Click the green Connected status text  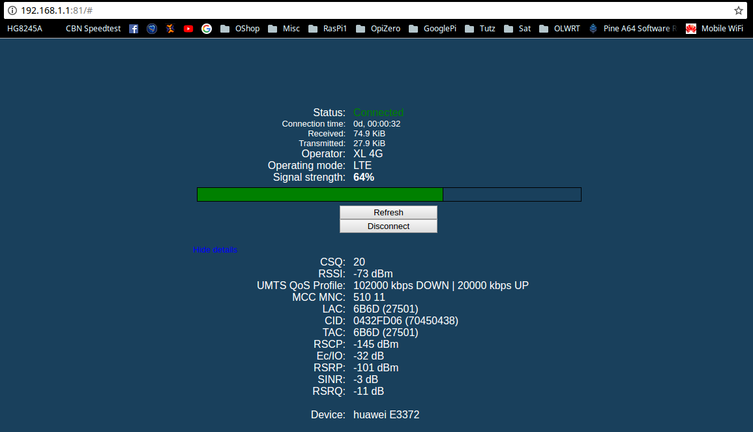coord(378,112)
